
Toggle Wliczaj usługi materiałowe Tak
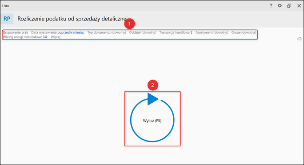(25, 37)
